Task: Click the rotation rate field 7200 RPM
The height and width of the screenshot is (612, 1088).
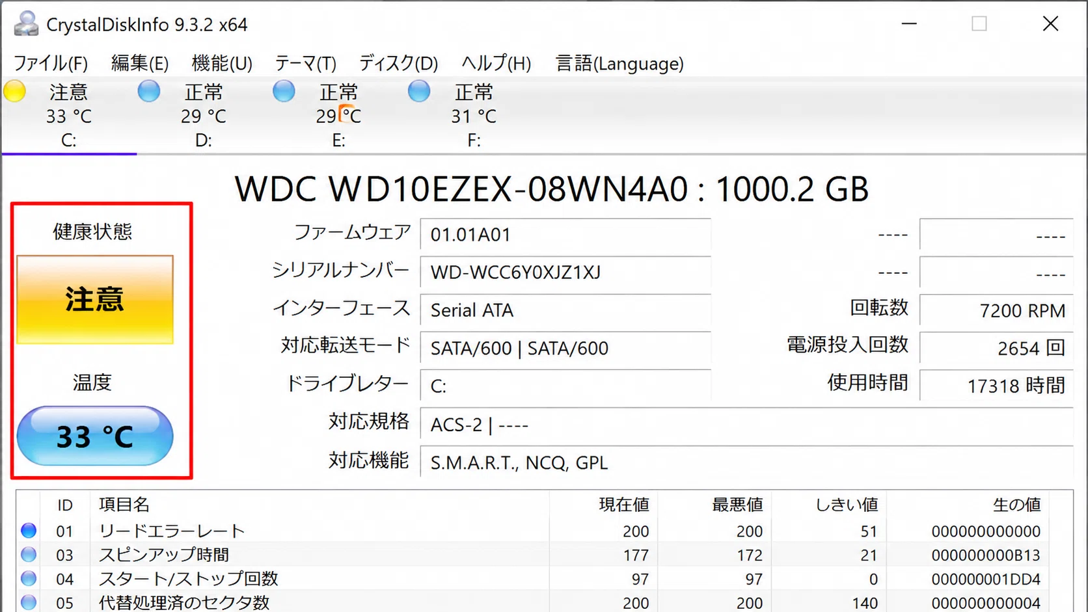Action: coord(996,310)
